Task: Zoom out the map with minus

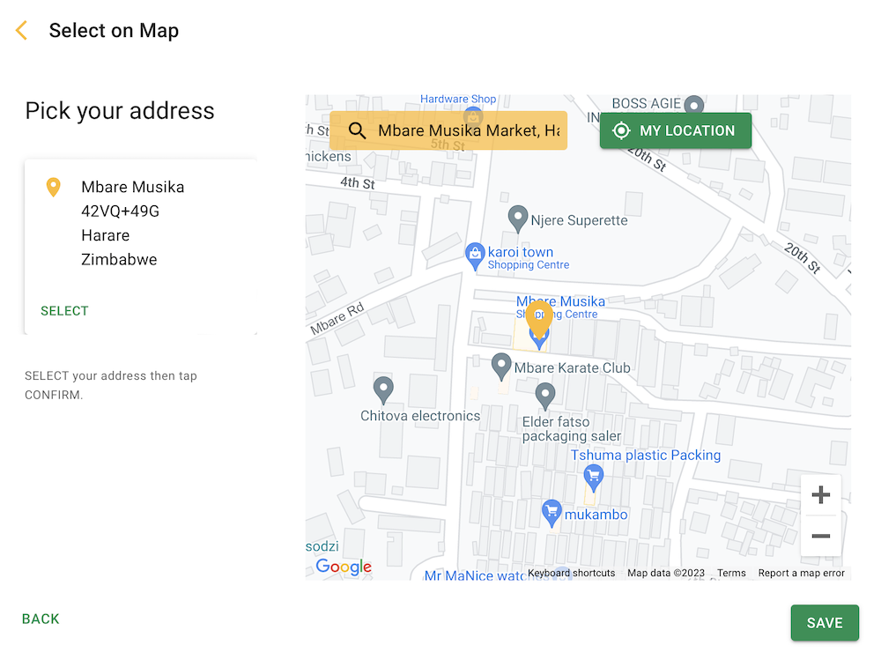Action: click(820, 536)
